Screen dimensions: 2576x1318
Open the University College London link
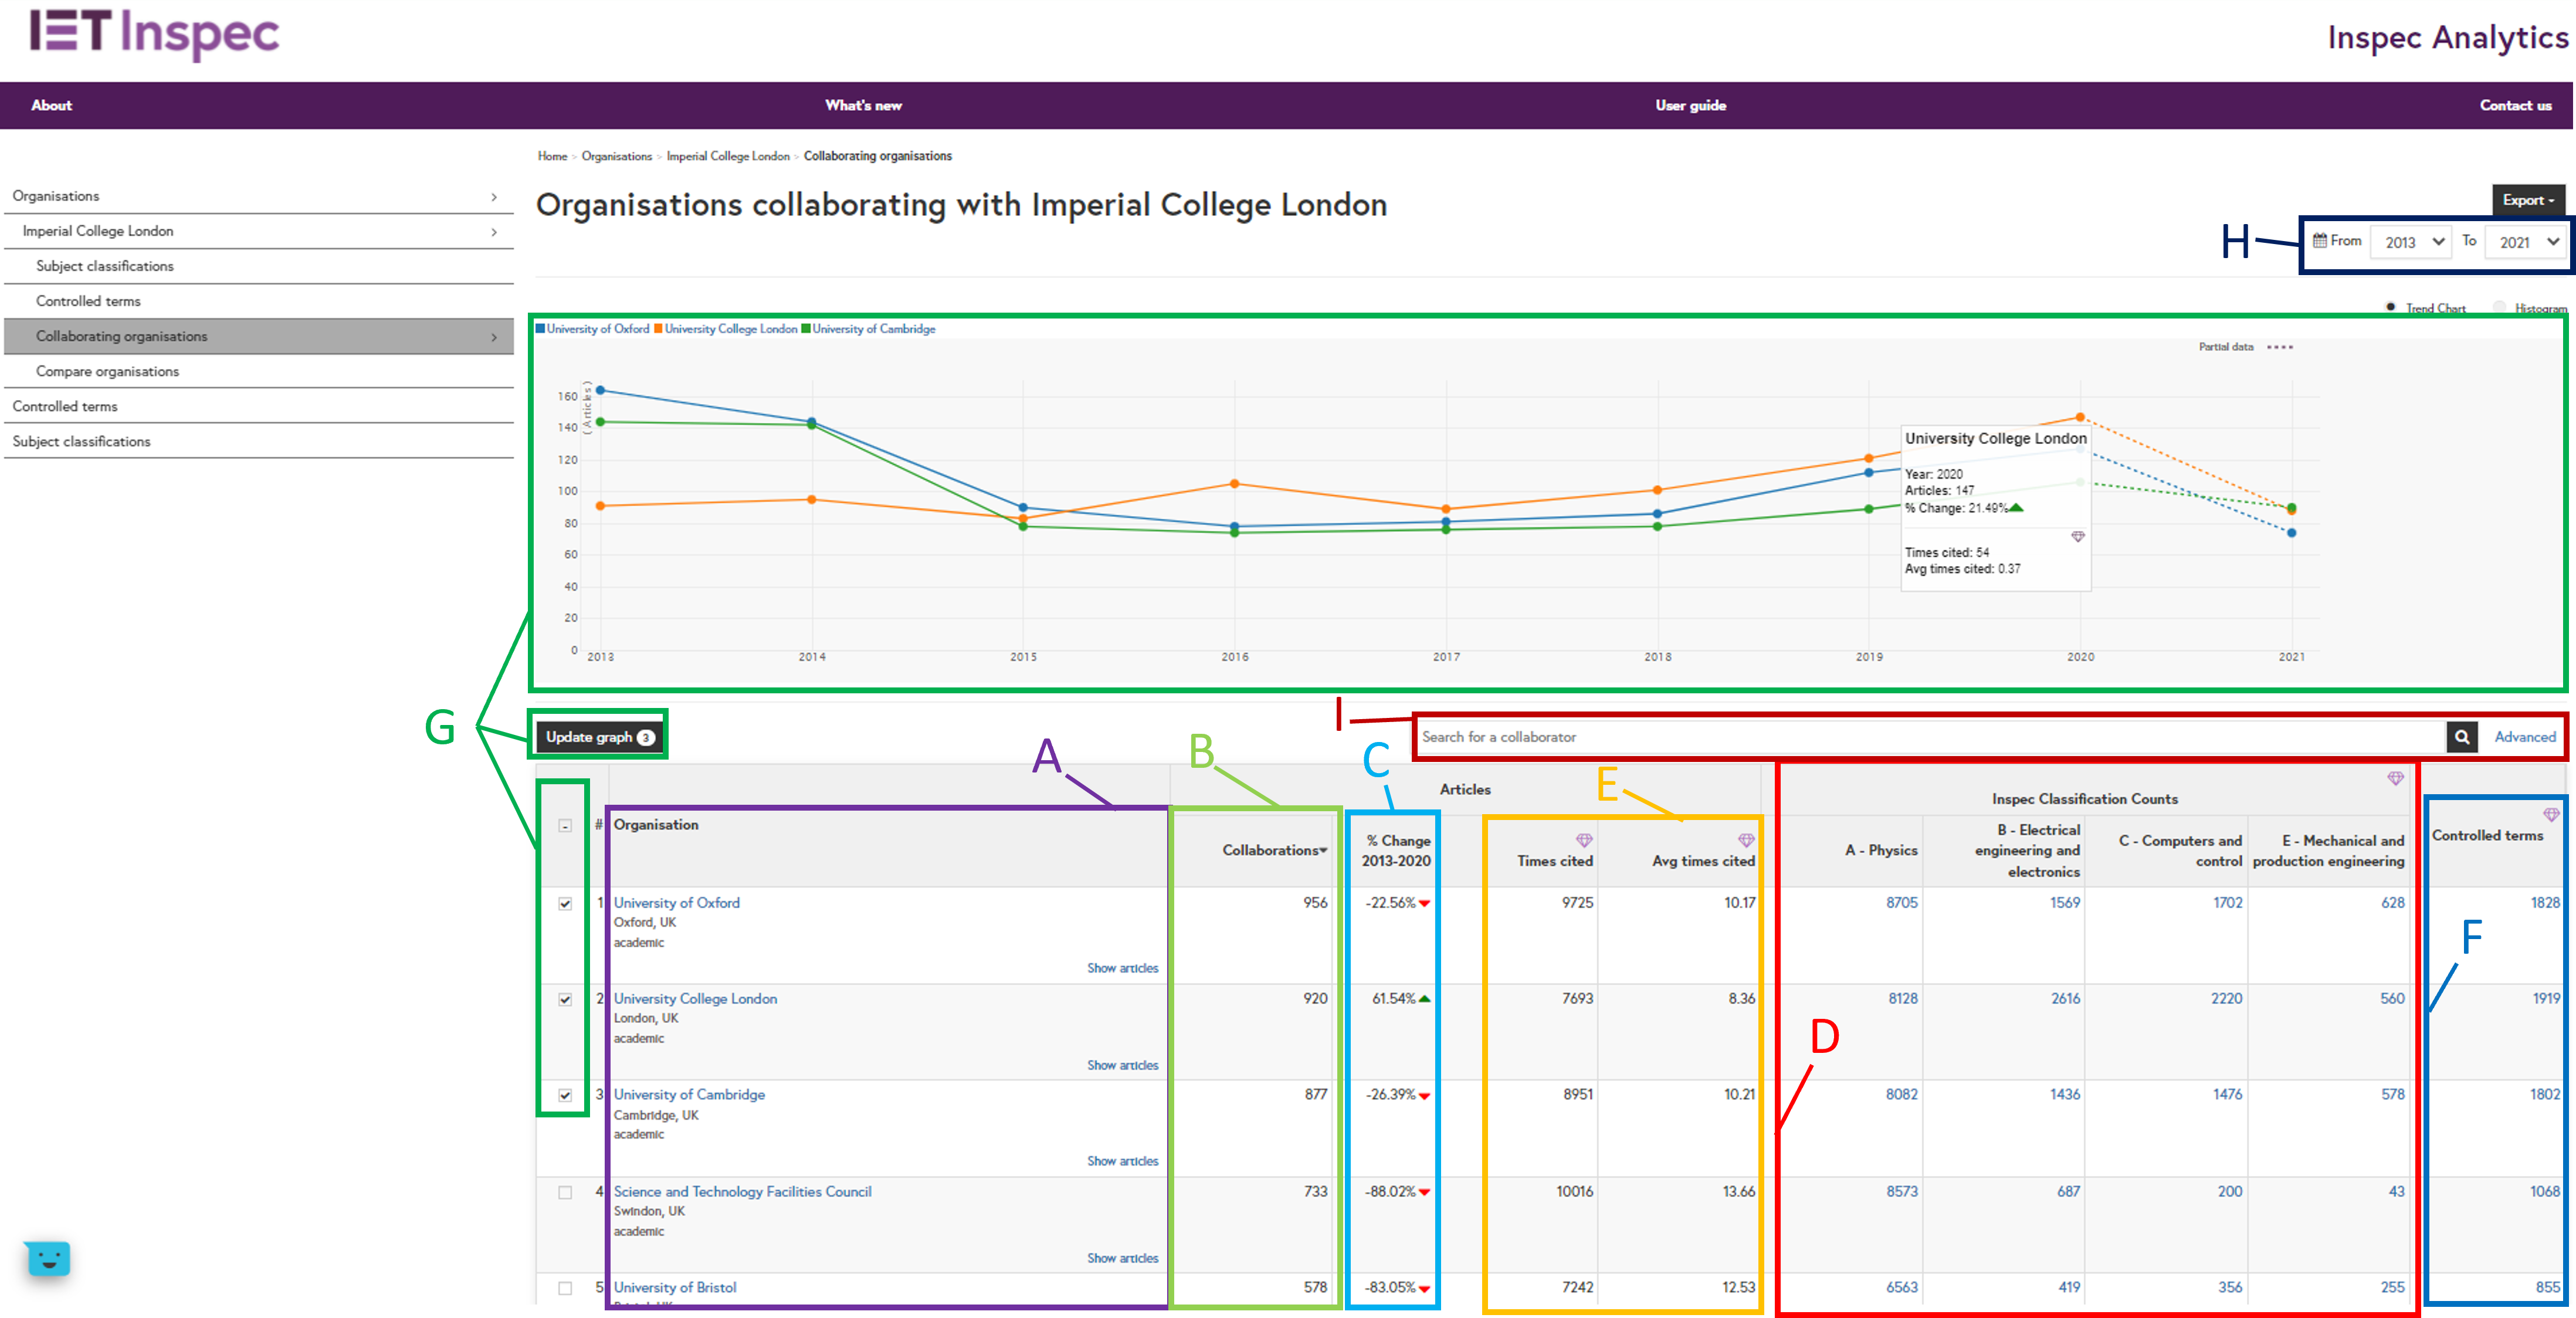click(695, 998)
